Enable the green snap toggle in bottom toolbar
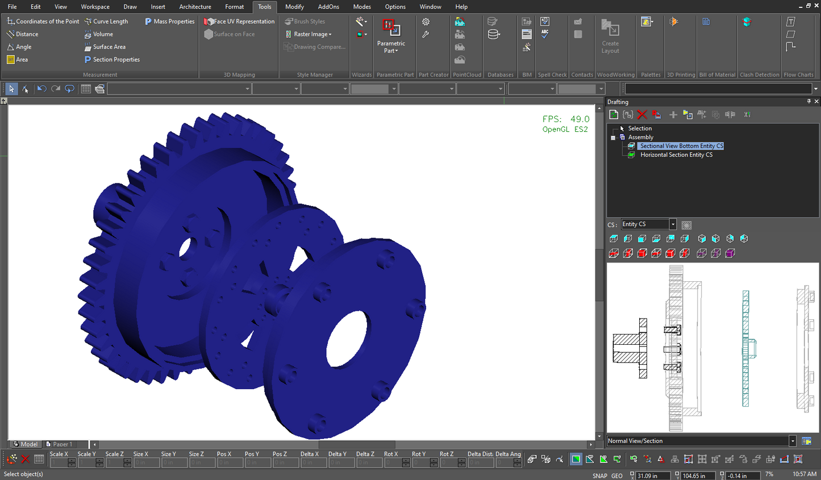The height and width of the screenshot is (480, 821). point(576,459)
